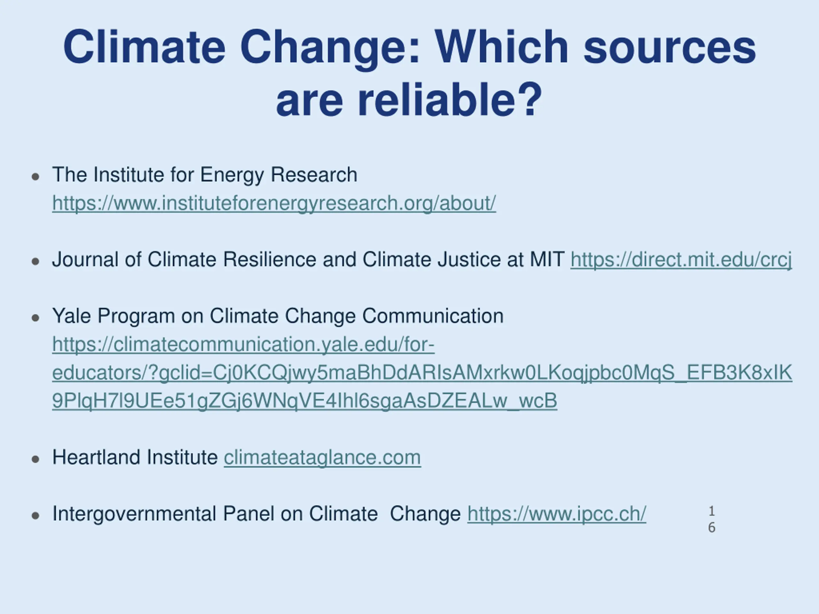819x614 pixels.
Task: Select 'Yale Program on Climate Change Communication' text
Action: click(x=278, y=316)
